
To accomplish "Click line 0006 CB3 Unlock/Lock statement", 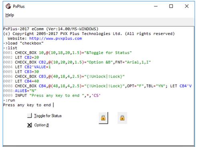I will [x=64, y=77].
